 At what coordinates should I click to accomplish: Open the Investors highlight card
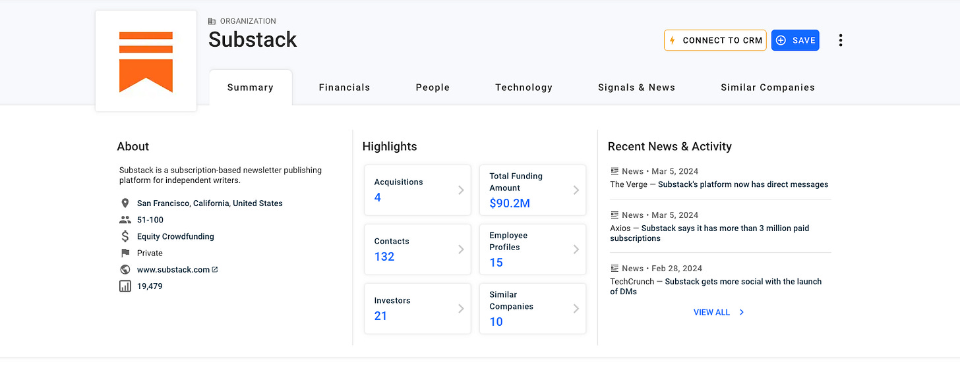(x=417, y=309)
